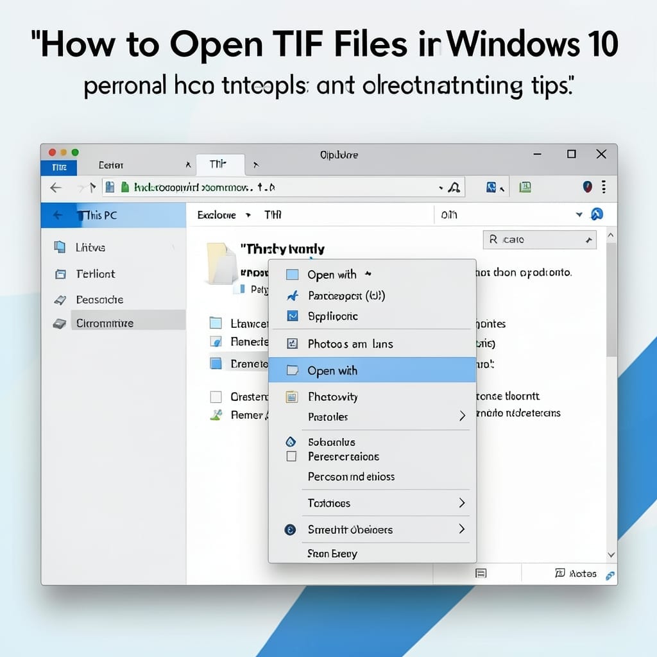Open the dropdown arrow beside Oith field

pyautogui.click(x=579, y=214)
